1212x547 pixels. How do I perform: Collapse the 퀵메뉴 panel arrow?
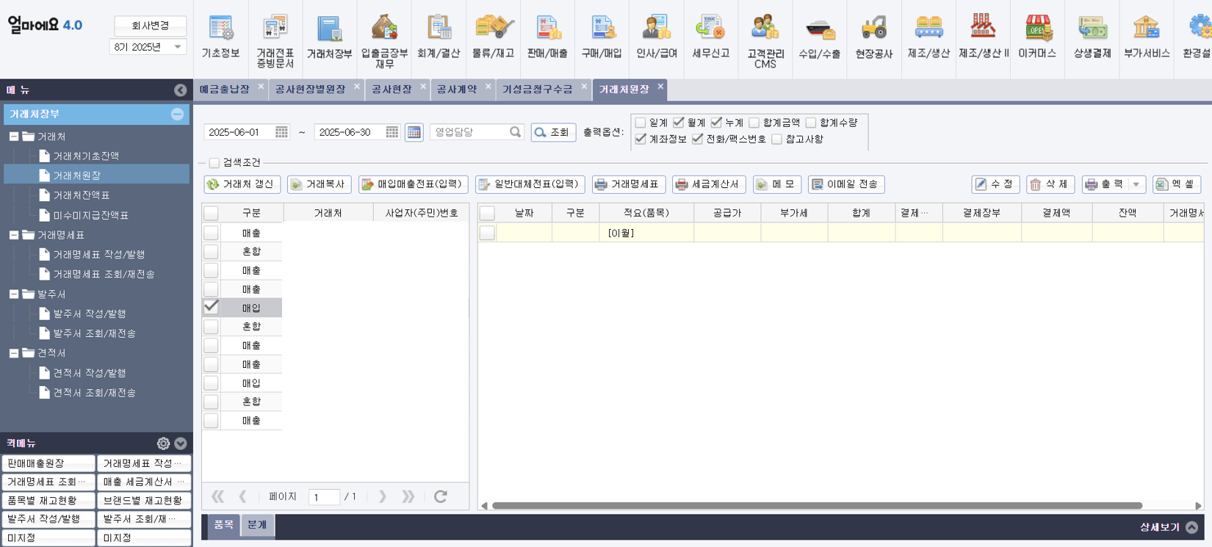pos(181,443)
